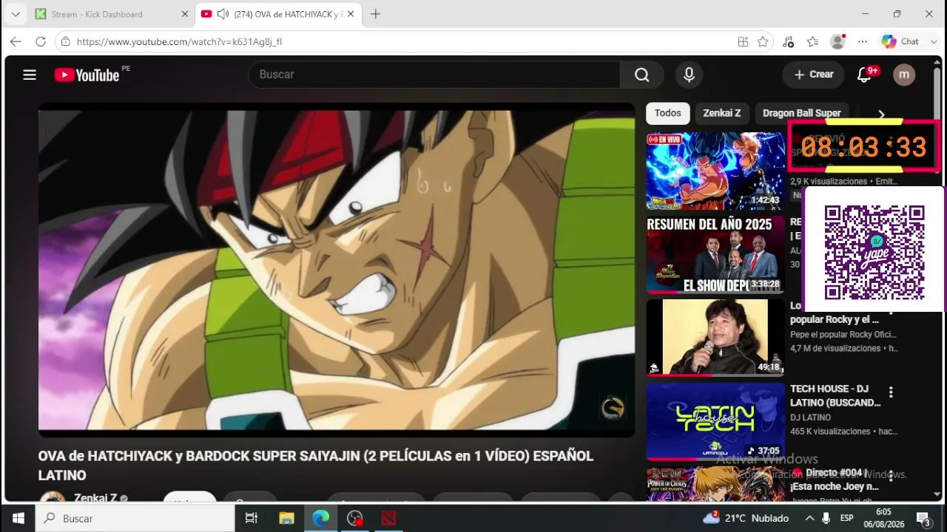View site information lock icon
Viewport: 947px width, 532px height.
click(x=66, y=41)
